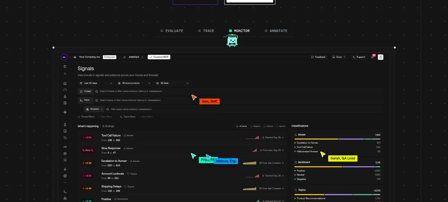Click the Trace filters button
The height and width of the screenshot is (202, 448).
point(128,117)
